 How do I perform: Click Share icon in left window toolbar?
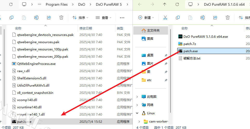pyautogui.click(x=49, y=18)
